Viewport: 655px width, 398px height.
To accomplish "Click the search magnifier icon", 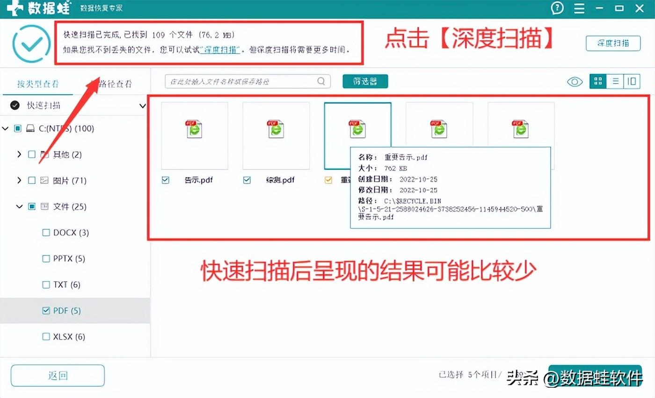I will coord(321,81).
